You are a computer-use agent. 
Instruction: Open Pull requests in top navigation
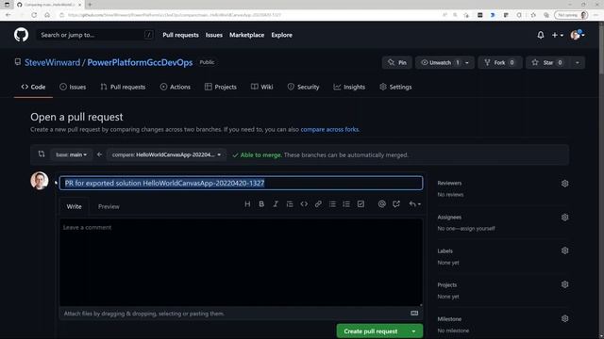coord(180,35)
